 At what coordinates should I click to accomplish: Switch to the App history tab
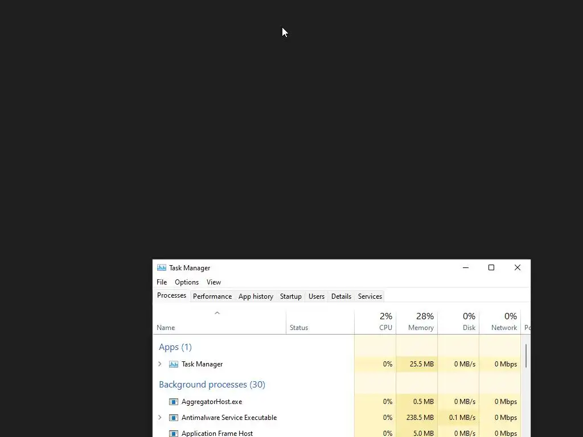coord(256,296)
